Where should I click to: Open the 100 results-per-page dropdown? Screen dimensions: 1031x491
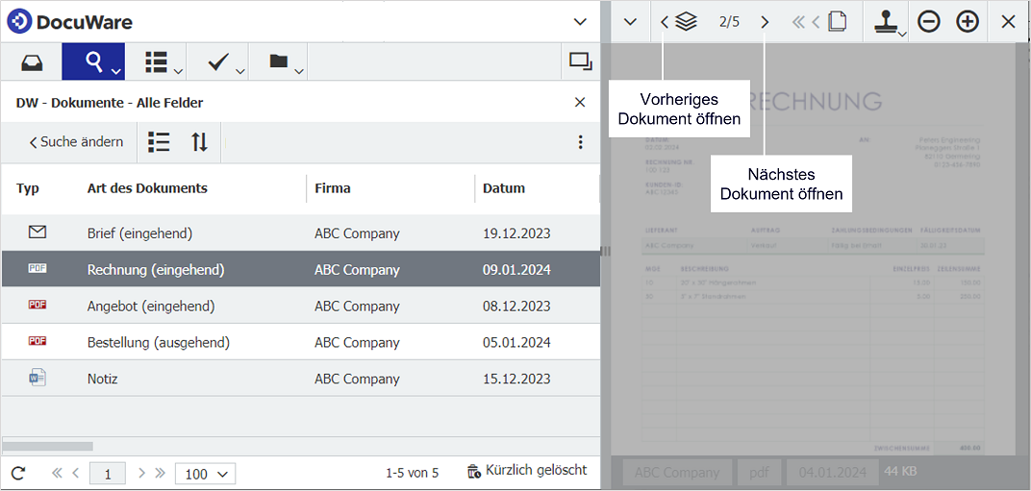(x=205, y=474)
